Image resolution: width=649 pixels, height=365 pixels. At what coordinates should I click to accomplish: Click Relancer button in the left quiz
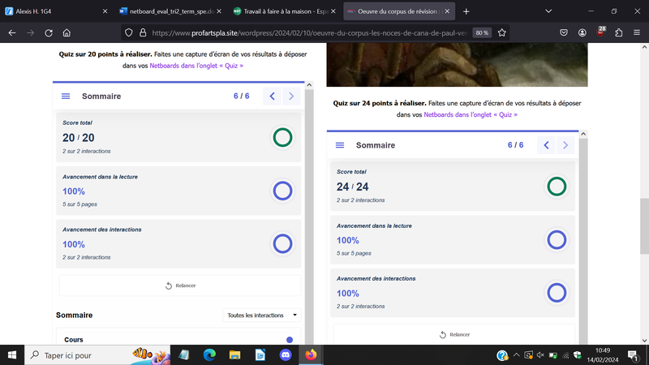(x=180, y=286)
